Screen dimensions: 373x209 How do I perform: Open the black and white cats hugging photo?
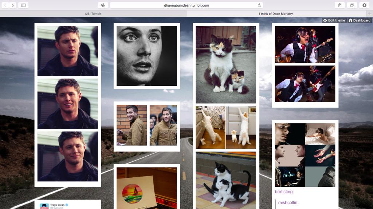point(226,180)
